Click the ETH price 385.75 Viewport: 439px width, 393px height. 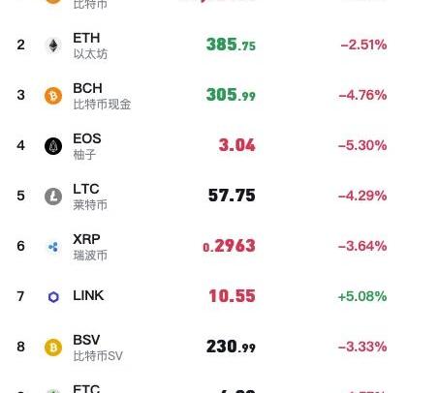231,45
